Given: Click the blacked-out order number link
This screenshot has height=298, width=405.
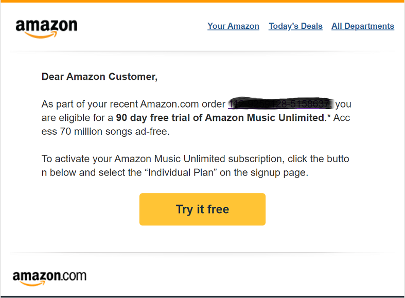Looking at the screenshot, I should [x=280, y=104].
